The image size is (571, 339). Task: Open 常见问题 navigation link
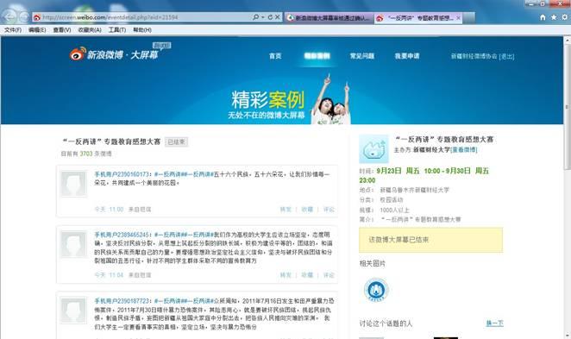362,56
